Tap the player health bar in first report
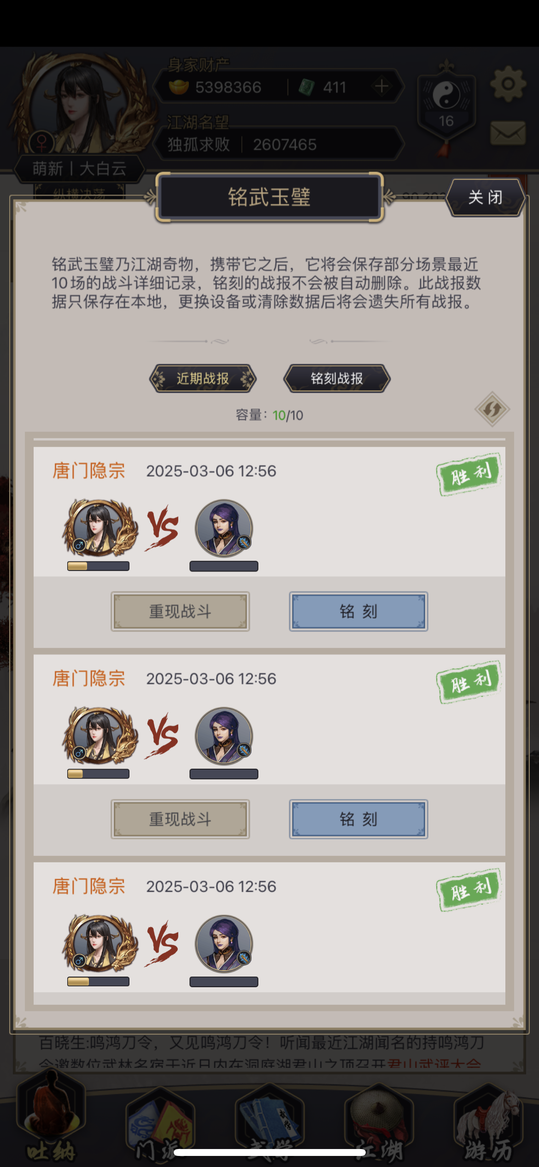Screen dimensions: 539x1167 click(x=98, y=566)
